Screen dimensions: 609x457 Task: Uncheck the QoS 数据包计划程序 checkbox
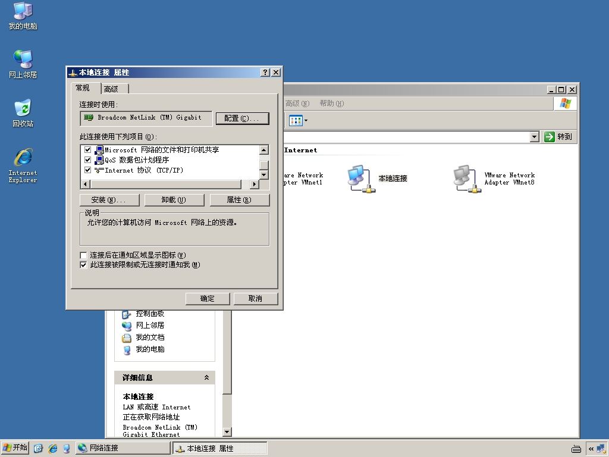coord(88,159)
